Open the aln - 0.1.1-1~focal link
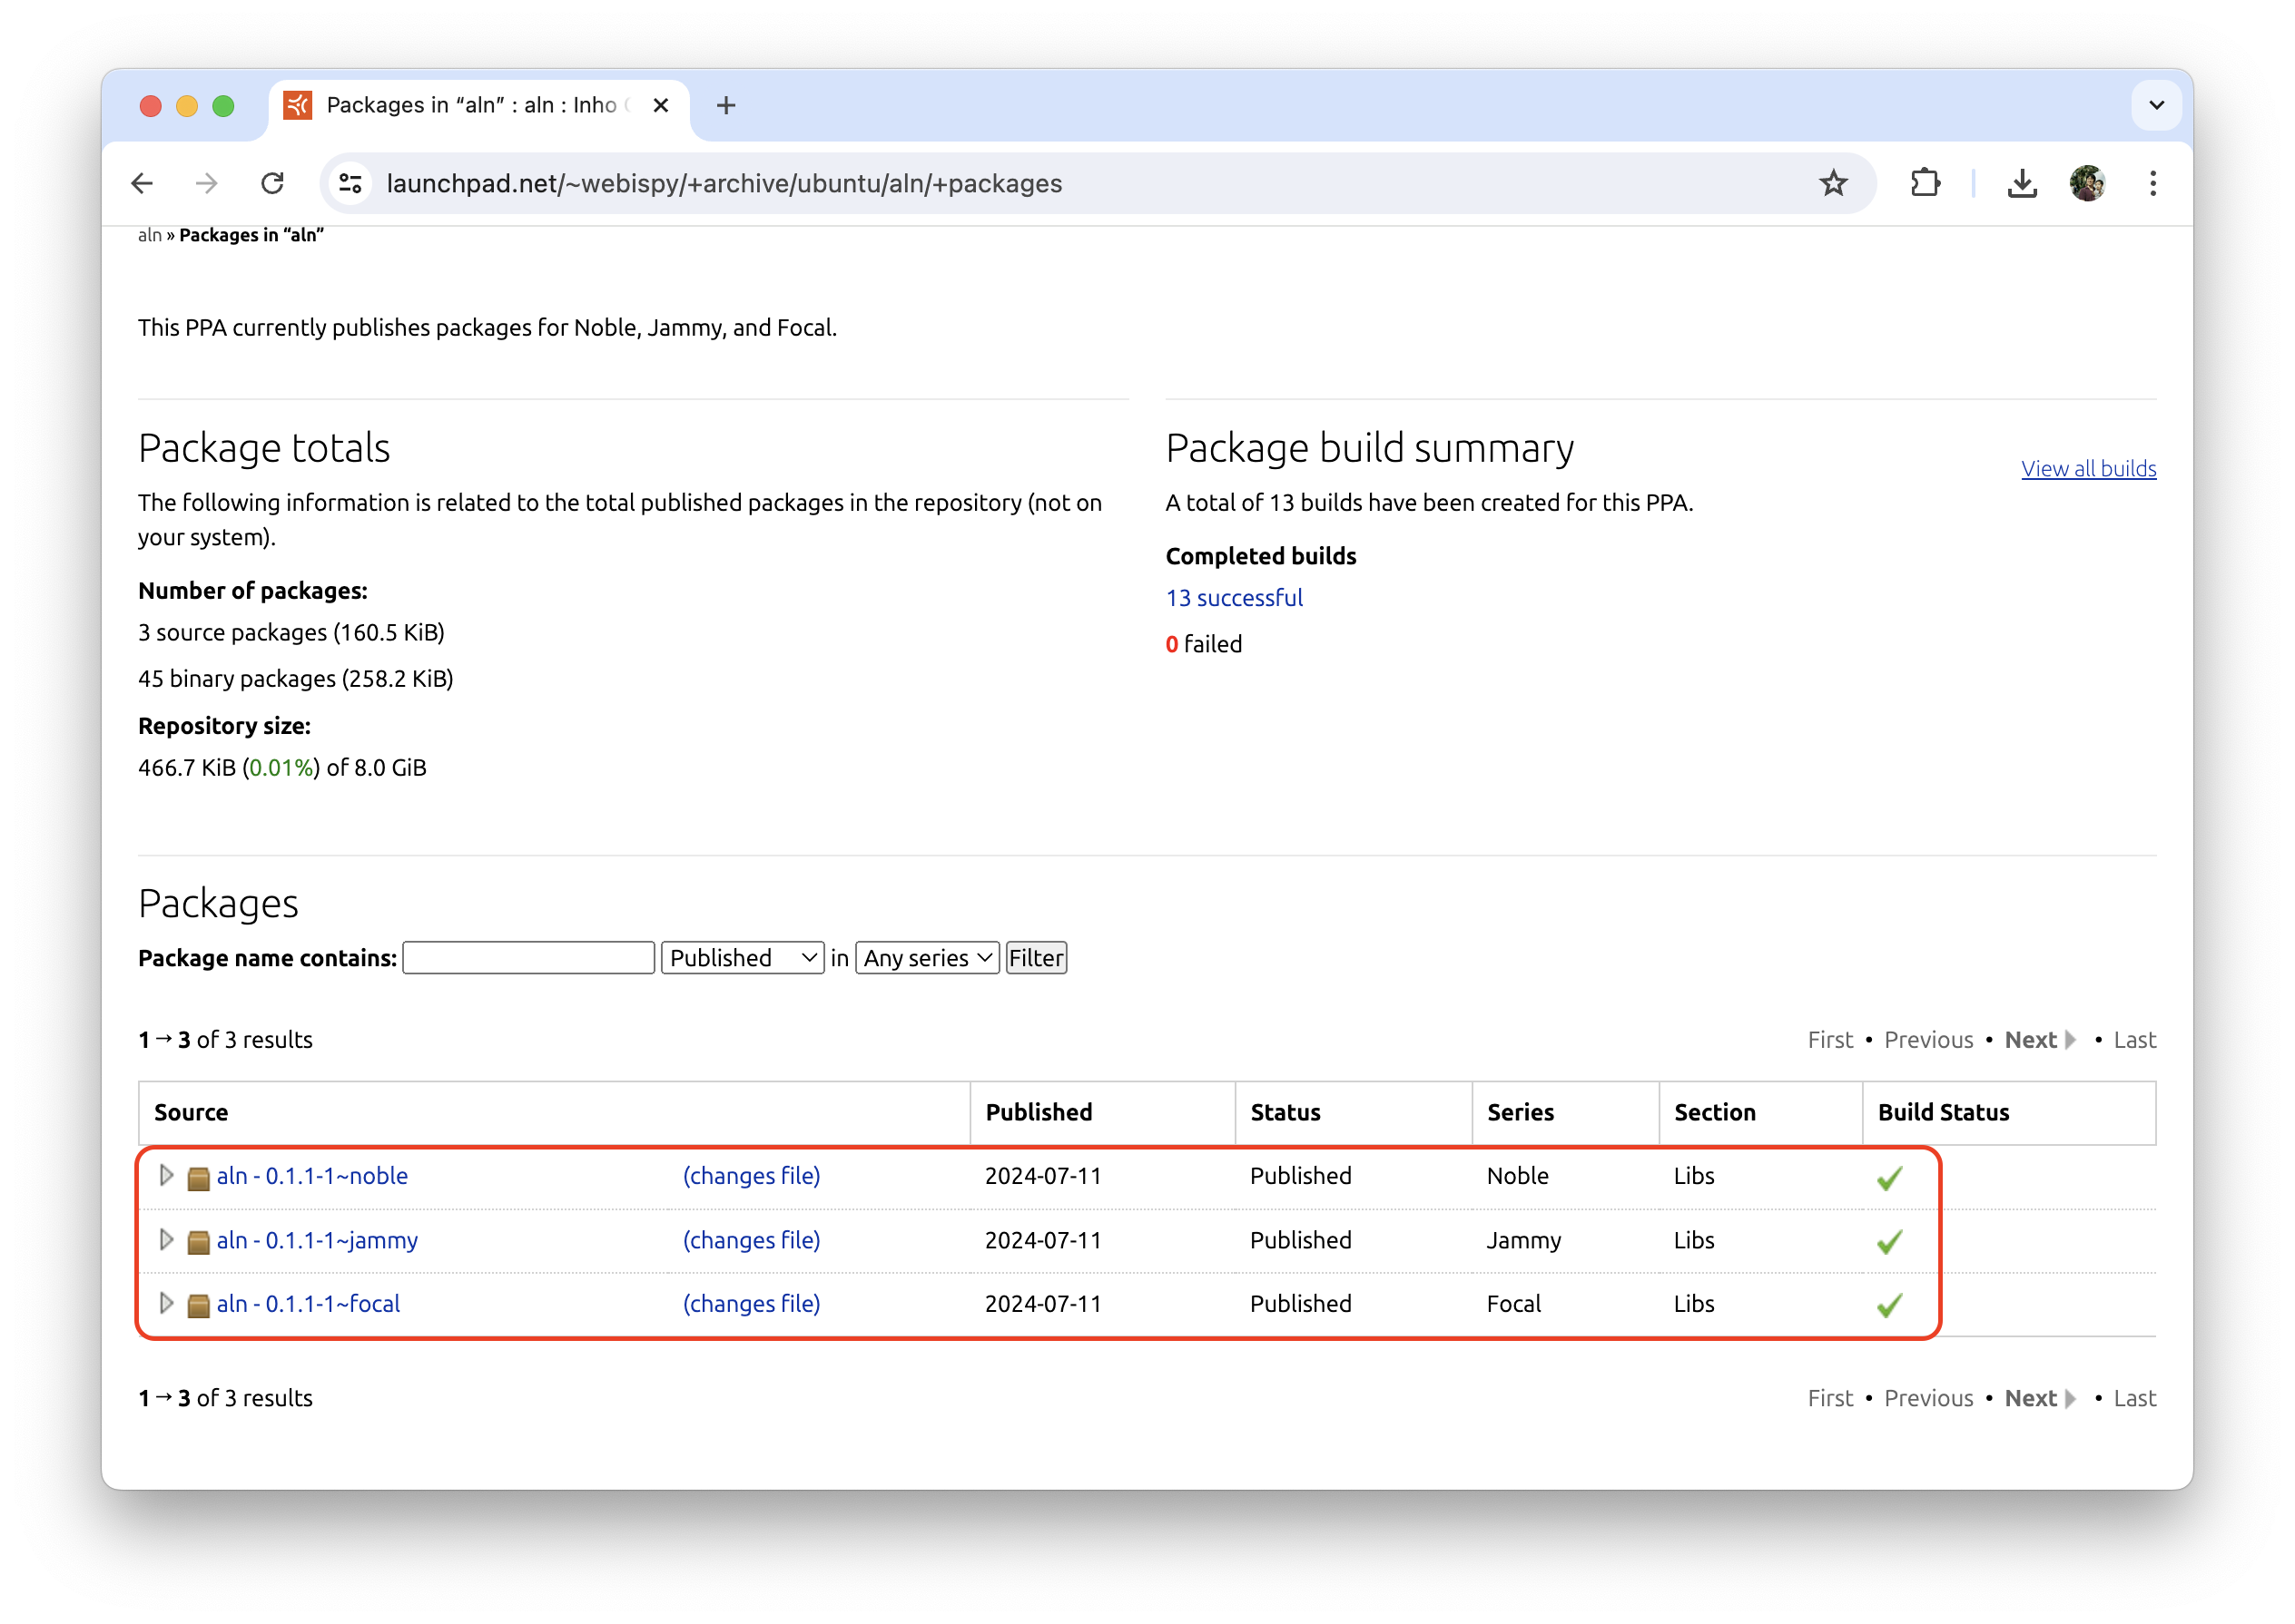 [x=308, y=1304]
